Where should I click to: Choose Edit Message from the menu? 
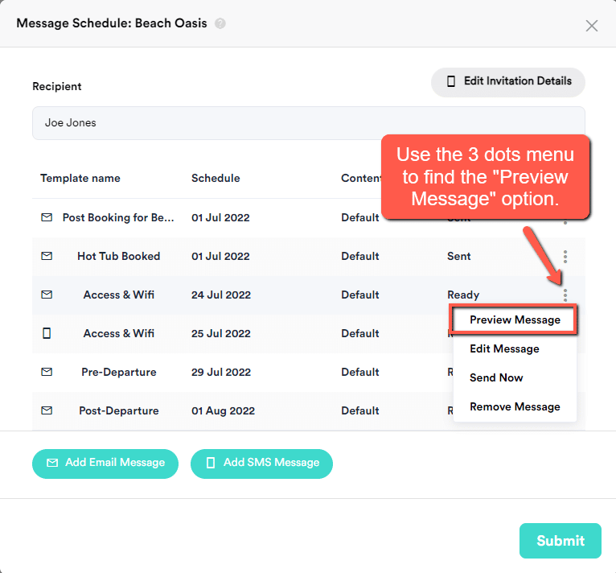click(x=515, y=348)
